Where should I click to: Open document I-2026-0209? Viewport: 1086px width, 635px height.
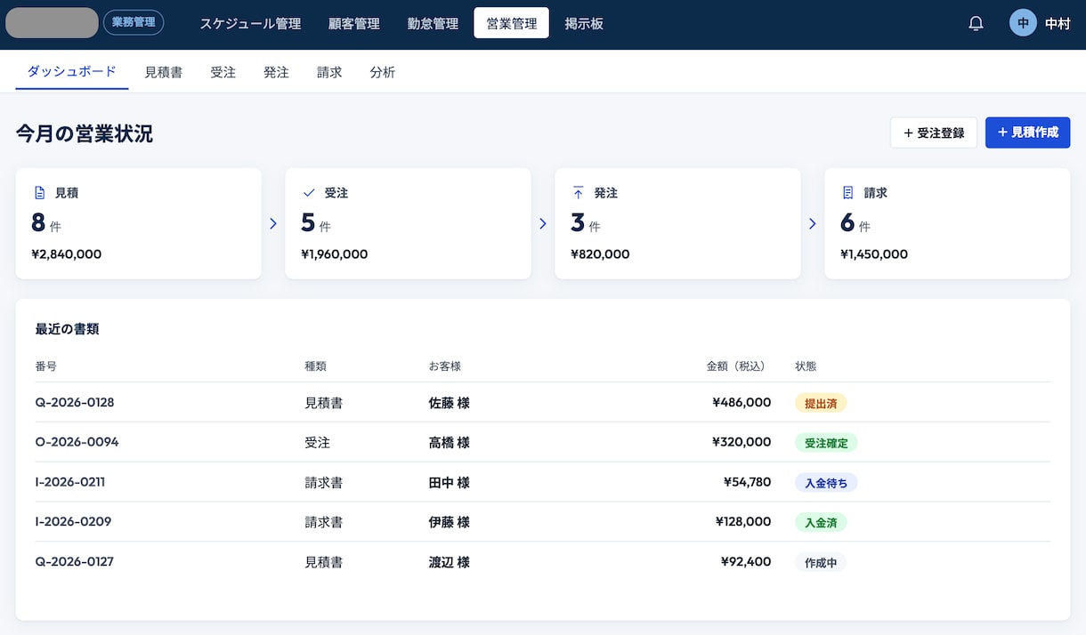click(x=73, y=522)
